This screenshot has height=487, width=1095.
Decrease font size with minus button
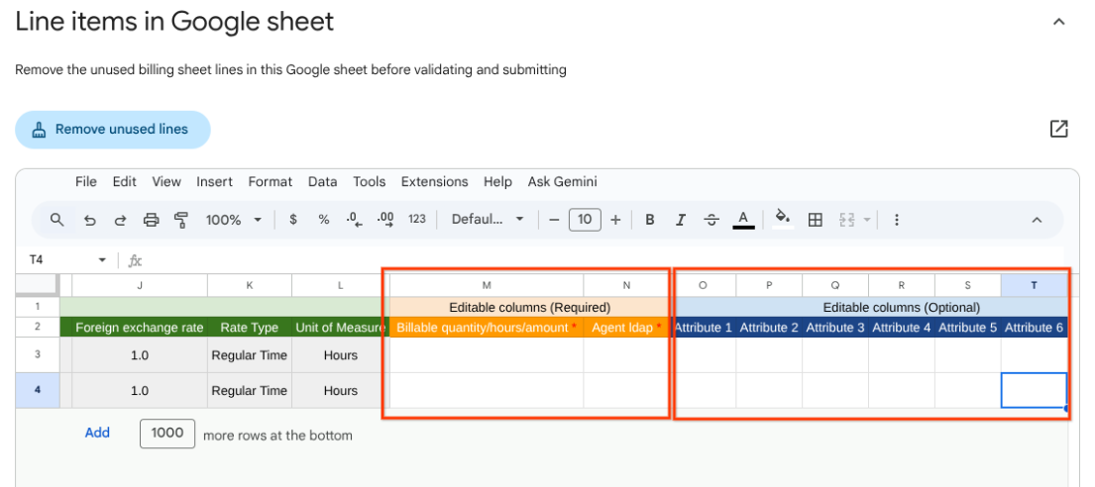point(555,220)
